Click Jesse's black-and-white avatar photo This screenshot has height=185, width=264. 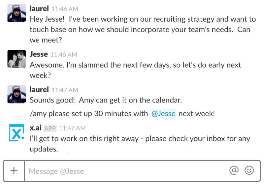16,59
